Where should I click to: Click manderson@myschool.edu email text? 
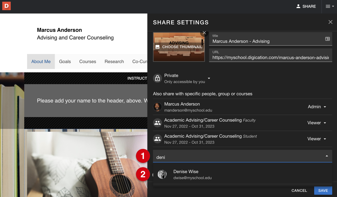(x=188, y=110)
